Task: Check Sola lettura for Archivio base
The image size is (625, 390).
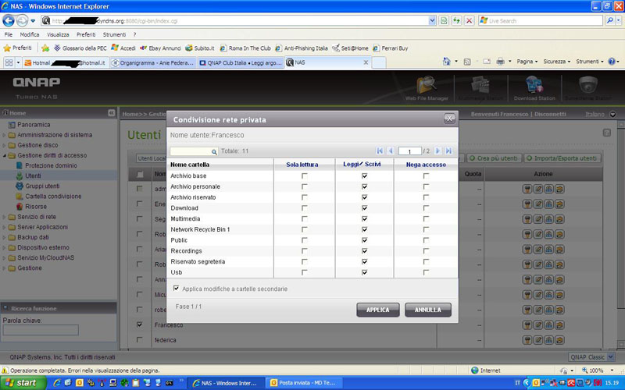Action: [x=305, y=176]
